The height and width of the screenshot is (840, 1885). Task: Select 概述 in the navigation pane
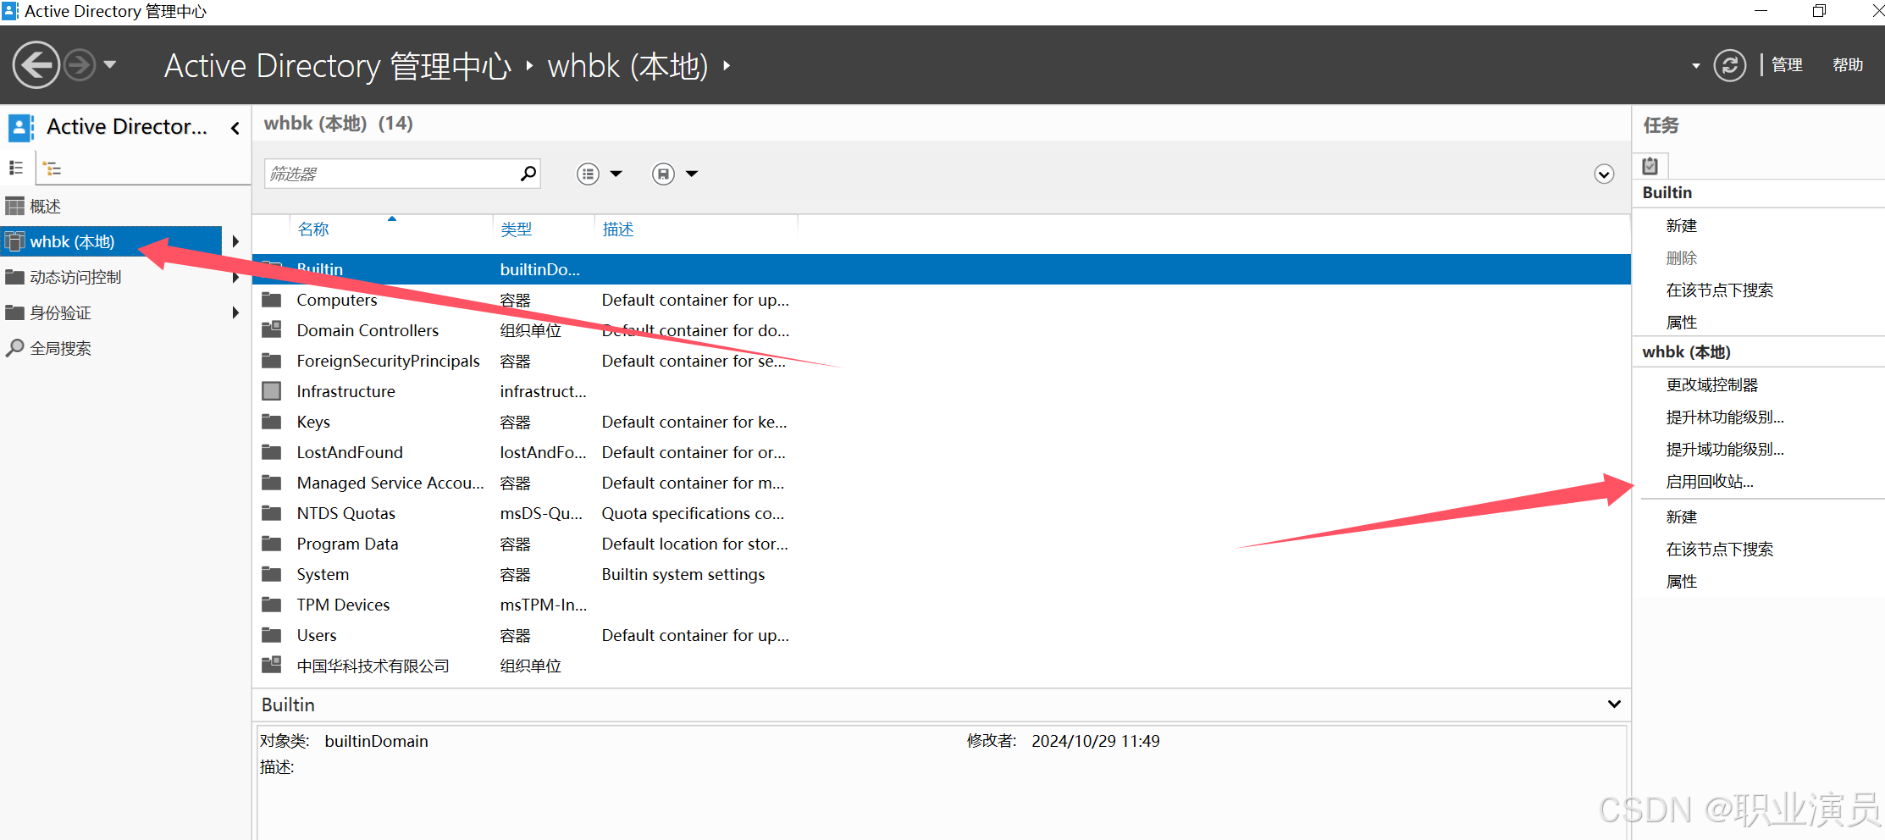45,206
